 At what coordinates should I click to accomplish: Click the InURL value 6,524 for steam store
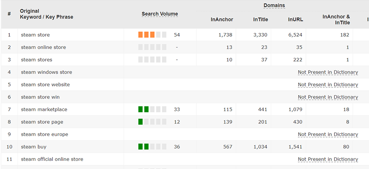click(295, 35)
